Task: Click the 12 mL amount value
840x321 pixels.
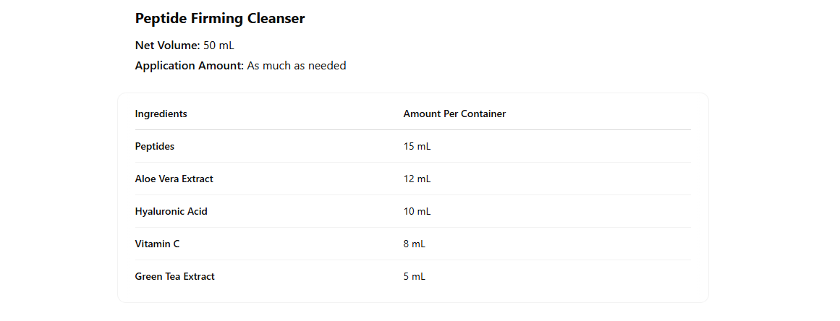Action: coord(417,179)
